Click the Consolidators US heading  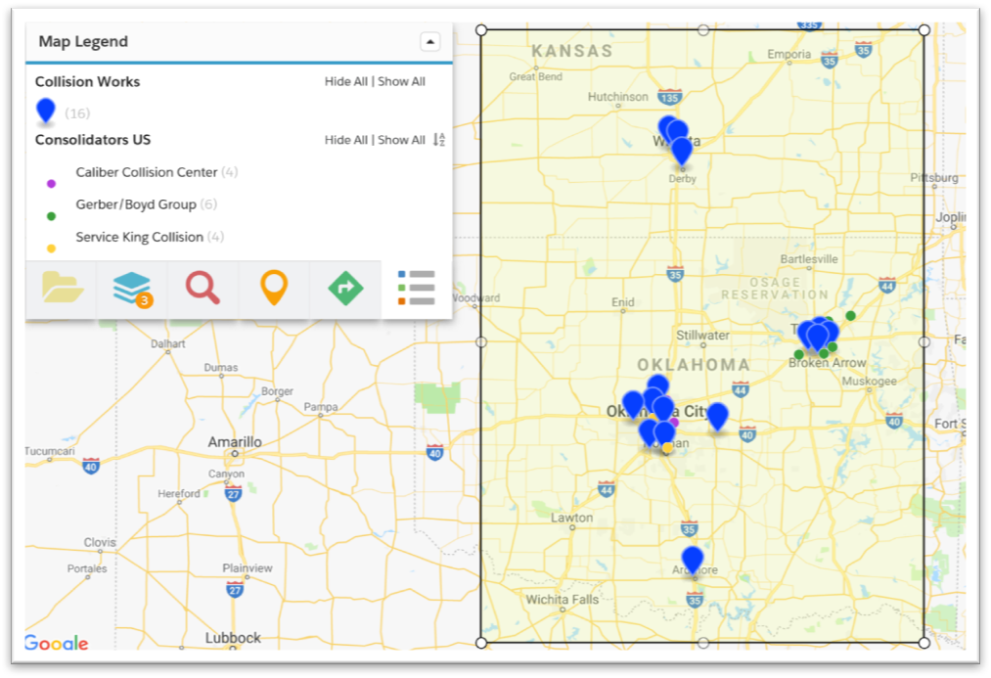(93, 140)
